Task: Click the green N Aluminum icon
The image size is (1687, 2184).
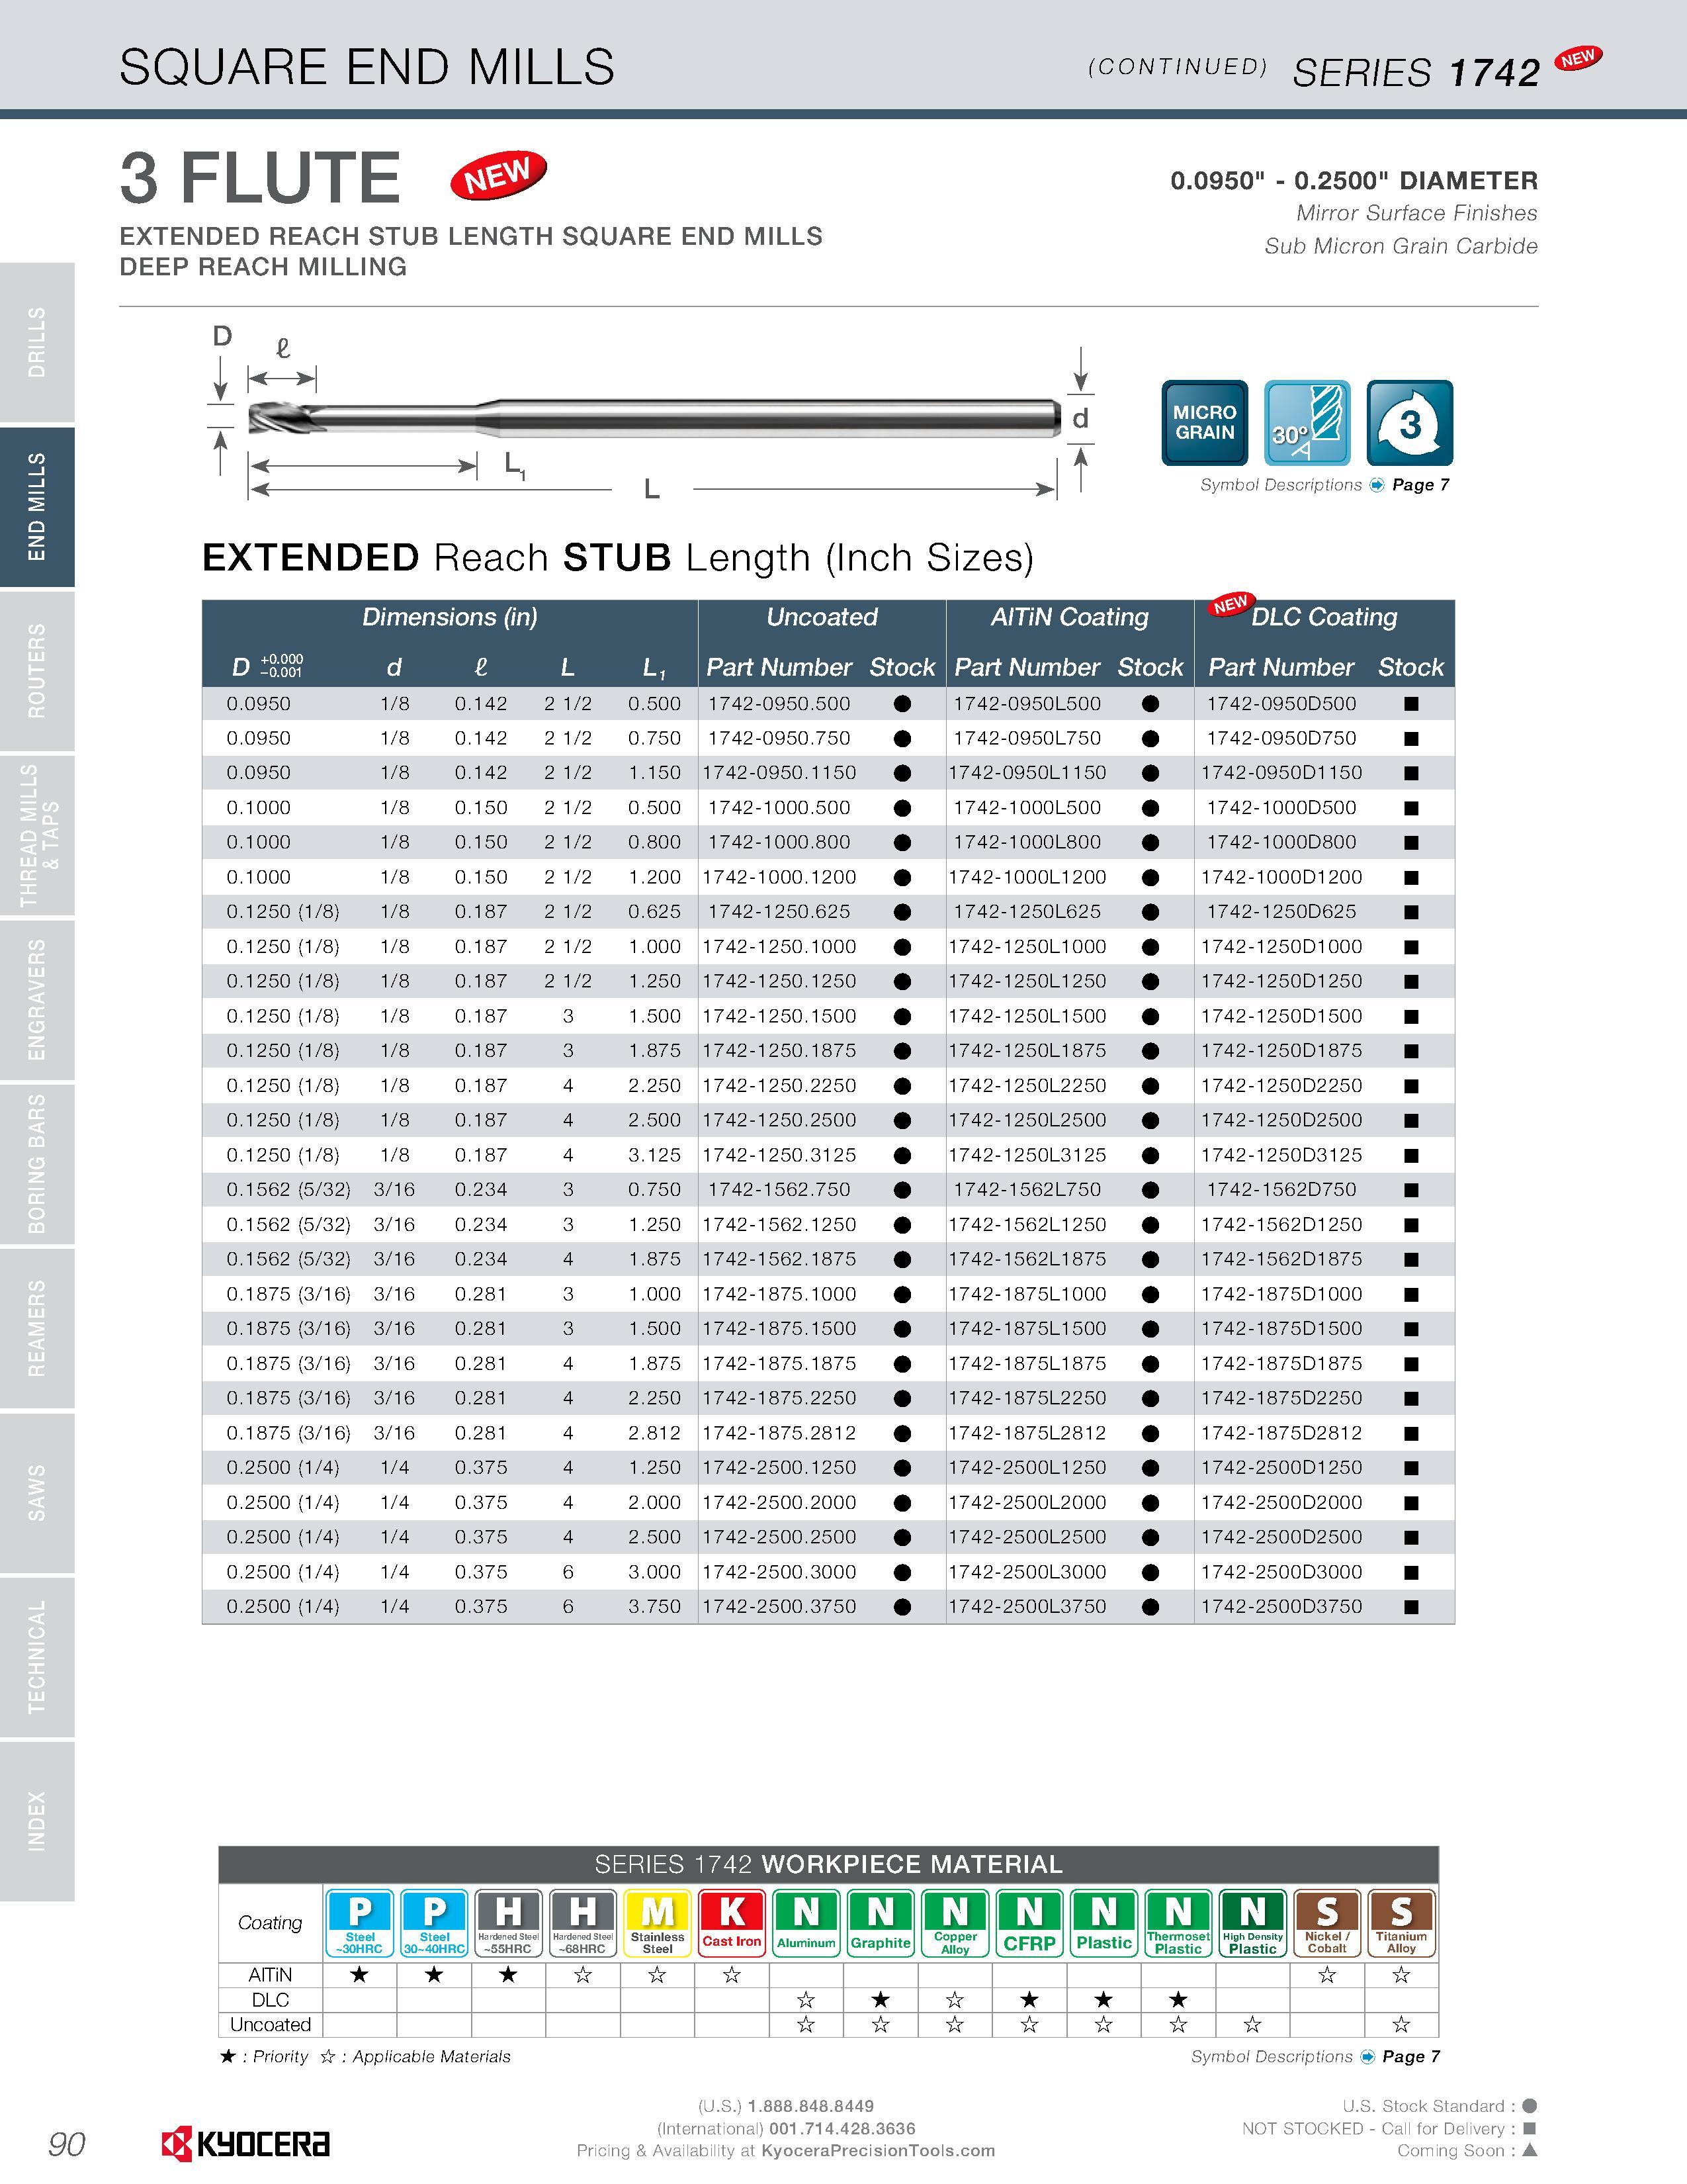Action: pos(806,1922)
